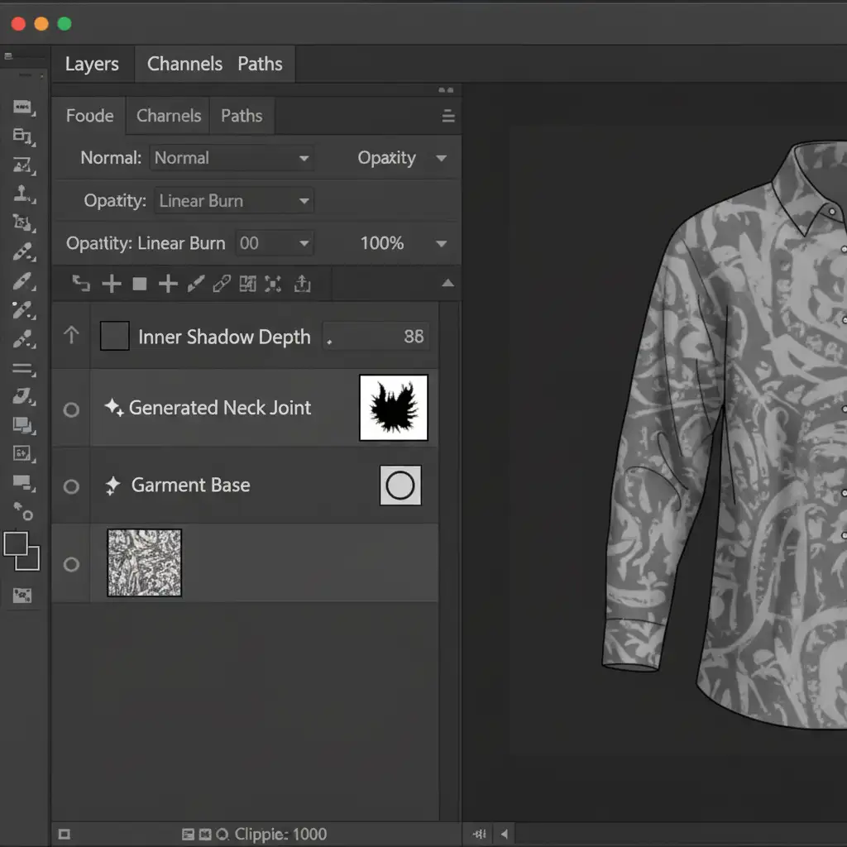Switch to the Paths tab in inner panel
The width and height of the screenshot is (847, 847).
pyautogui.click(x=242, y=116)
